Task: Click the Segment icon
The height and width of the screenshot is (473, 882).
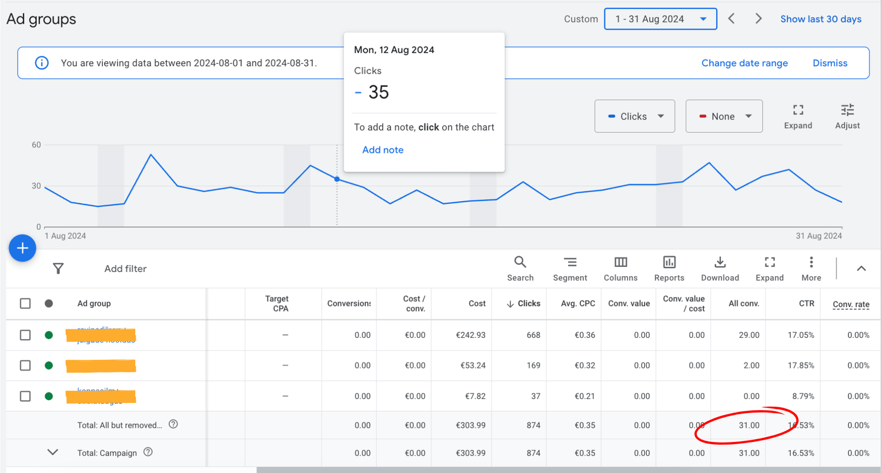Action: tap(570, 268)
